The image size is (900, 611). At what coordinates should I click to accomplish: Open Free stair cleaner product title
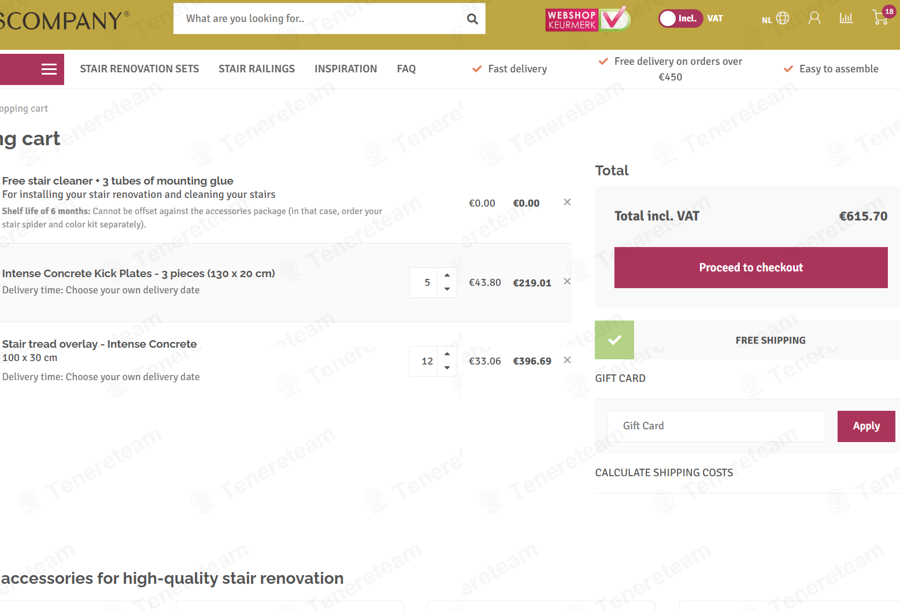click(117, 181)
